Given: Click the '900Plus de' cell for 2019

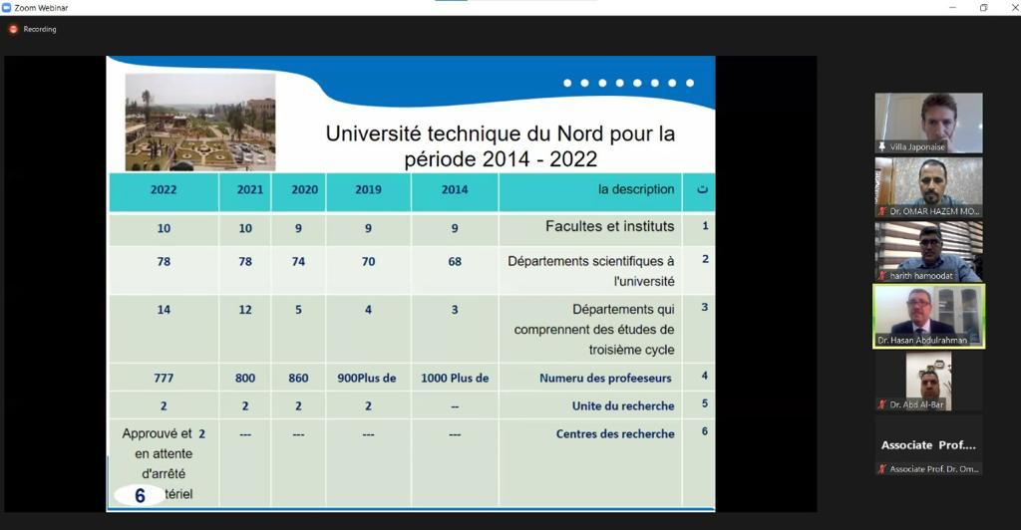Looking at the screenshot, I should (367, 378).
